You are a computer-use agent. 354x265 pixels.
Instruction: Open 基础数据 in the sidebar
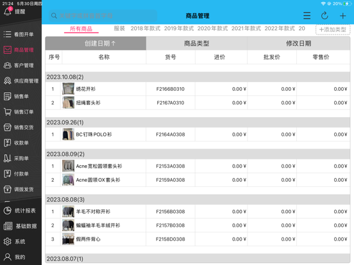[x=20, y=226]
